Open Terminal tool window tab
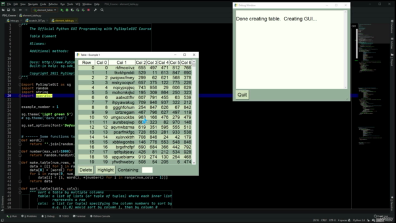Viewport: 396px width, 223px height. (x=79, y=216)
